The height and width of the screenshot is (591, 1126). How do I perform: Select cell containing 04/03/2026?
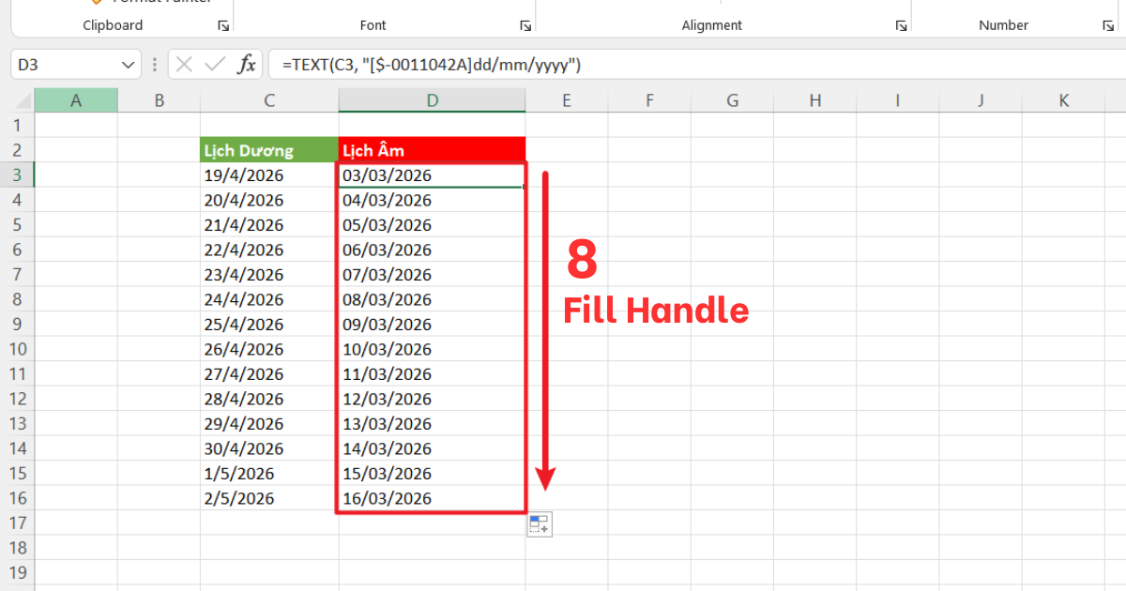click(x=432, y=200)
